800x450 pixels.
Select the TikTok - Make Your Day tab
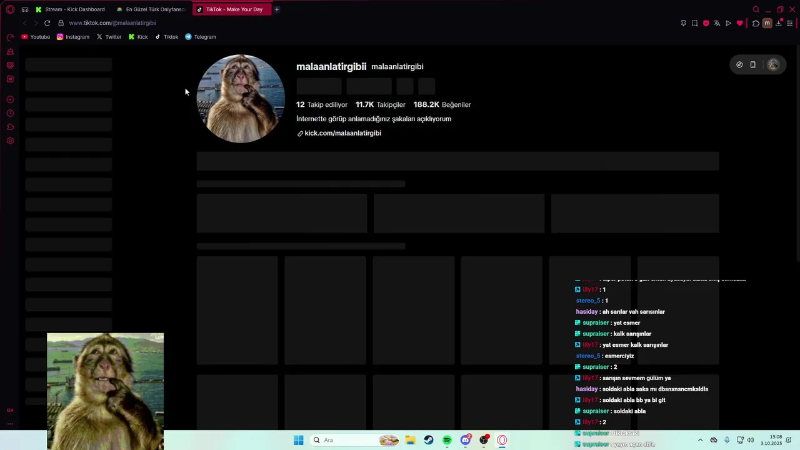coord(231,9)
